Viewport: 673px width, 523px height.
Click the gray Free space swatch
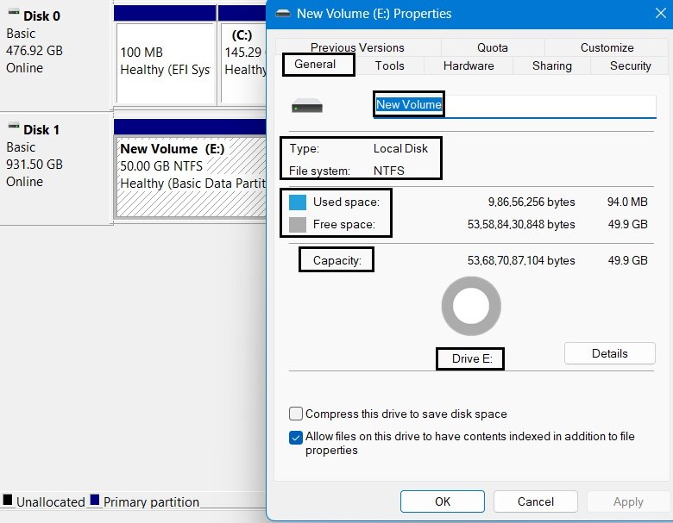(298, 225)
